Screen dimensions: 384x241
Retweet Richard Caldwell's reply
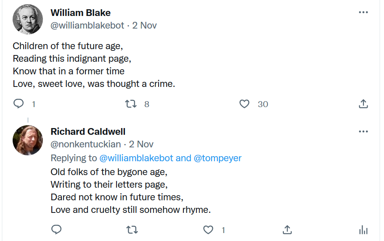coord(132,230)
